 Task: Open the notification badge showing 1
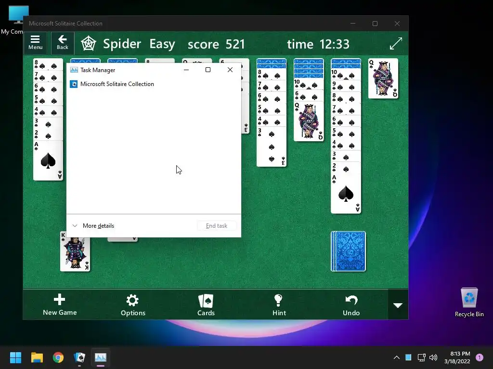point(480,357)
